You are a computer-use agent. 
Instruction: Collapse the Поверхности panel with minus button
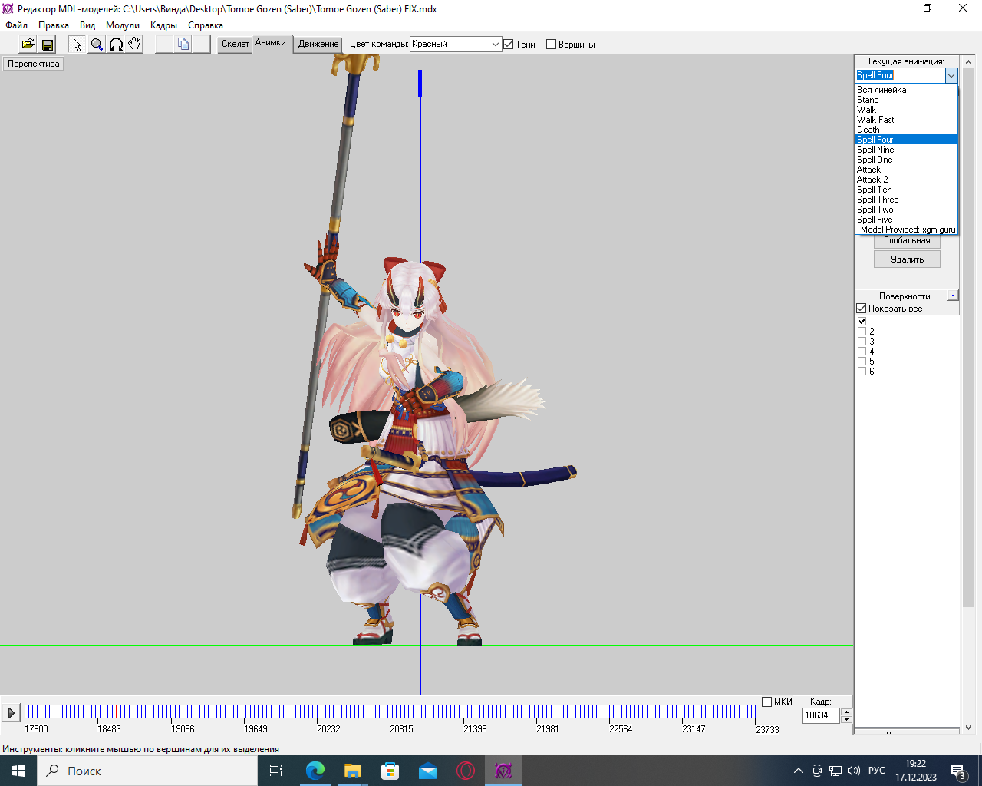[x=953, y=296]
